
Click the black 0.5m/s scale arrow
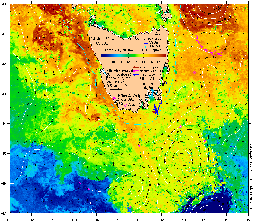115,90
